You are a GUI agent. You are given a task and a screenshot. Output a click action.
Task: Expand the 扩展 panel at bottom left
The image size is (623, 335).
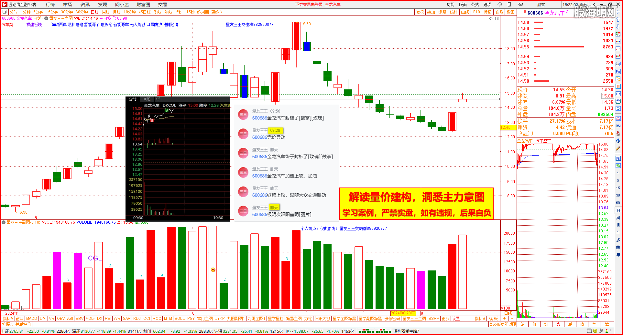(7, 324)
